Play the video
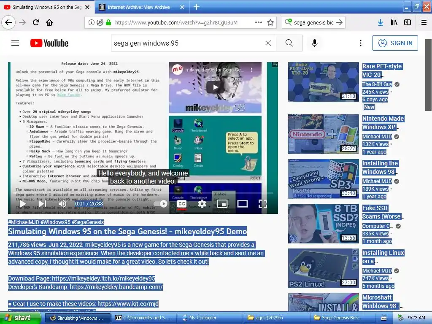432x324 pixels. coord(23,204)
